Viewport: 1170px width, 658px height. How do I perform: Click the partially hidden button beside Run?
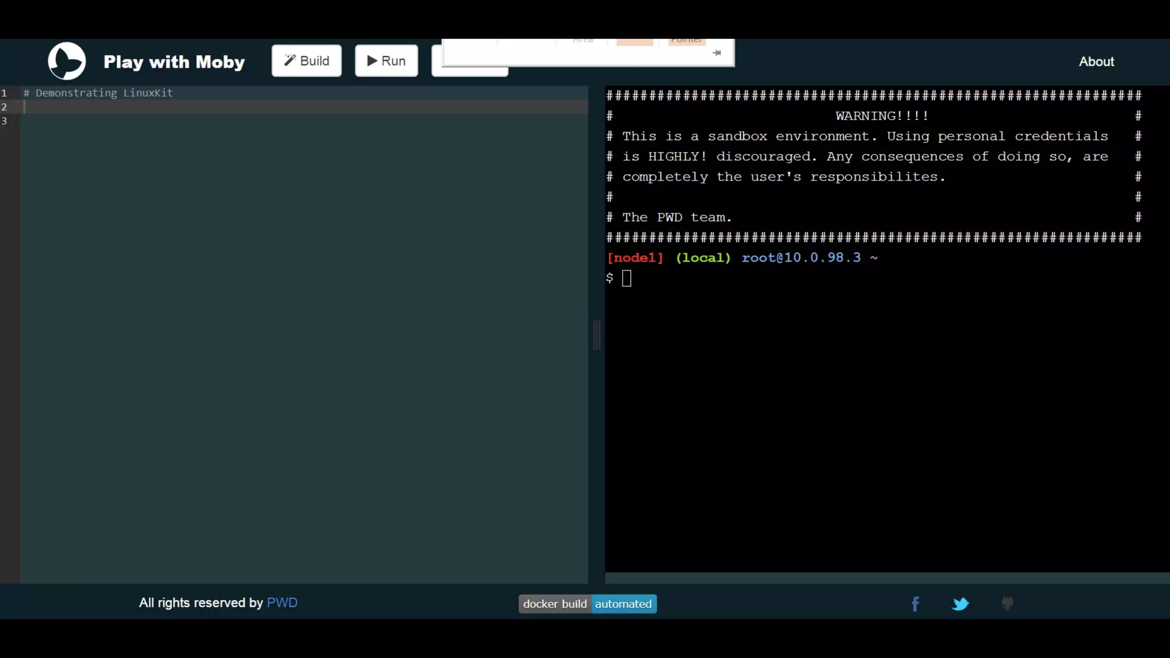coord(468,72)
